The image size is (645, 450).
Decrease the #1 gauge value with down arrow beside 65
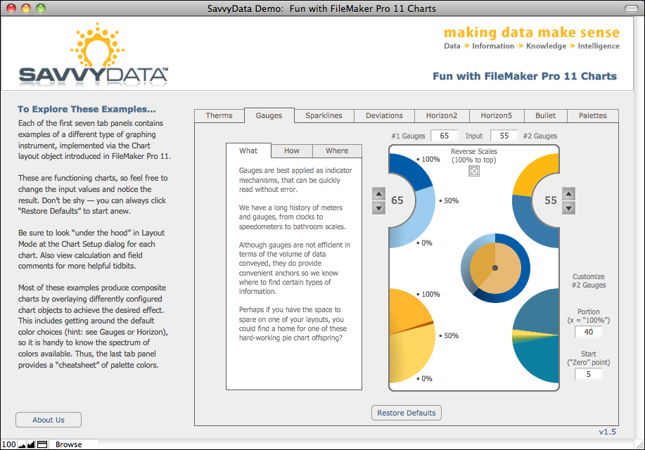(378, 208)
